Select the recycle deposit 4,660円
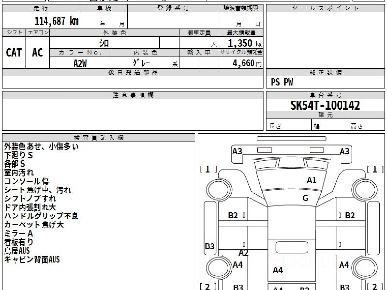The image size is (387, 290). coord(247,63)
